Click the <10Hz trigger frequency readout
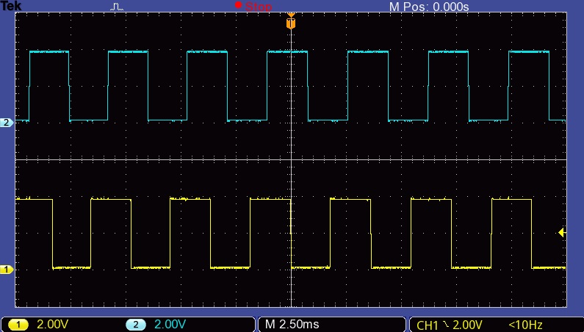This screenshot has height=332, width=584. click(525, 325)
